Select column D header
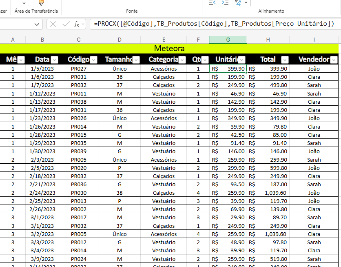 120,40
